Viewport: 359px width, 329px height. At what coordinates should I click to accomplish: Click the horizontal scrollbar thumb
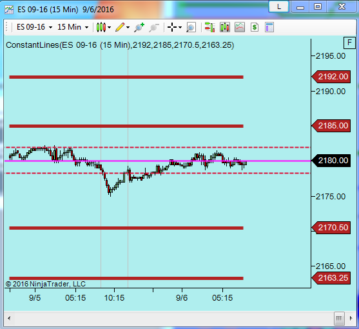pyautogui.click(x=339, y=319)
